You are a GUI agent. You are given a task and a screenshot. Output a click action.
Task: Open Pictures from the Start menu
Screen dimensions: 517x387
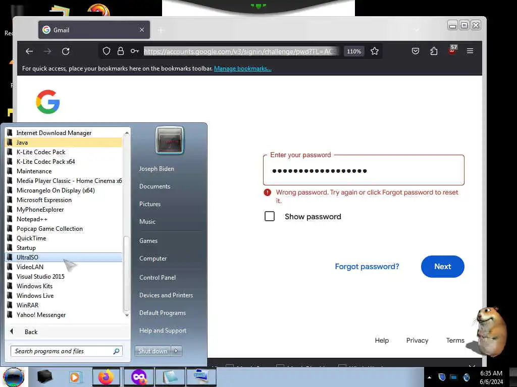click(x=150, y=204)
